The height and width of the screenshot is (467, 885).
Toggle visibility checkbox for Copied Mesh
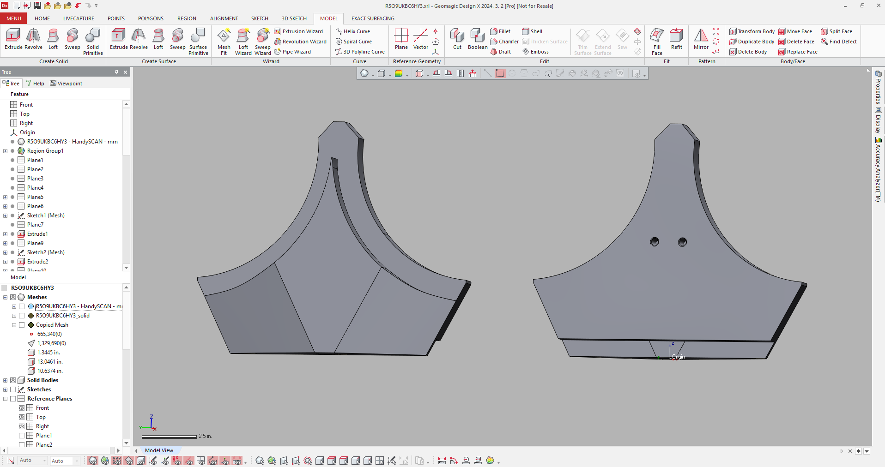[22, 325]
